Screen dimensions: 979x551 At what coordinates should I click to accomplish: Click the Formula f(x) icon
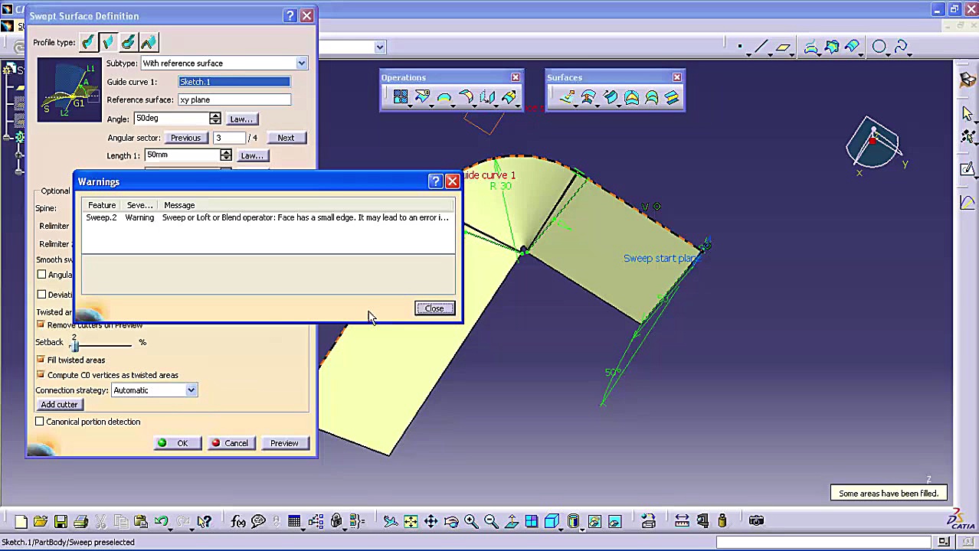pyautogui.click(x=238, y=522)
